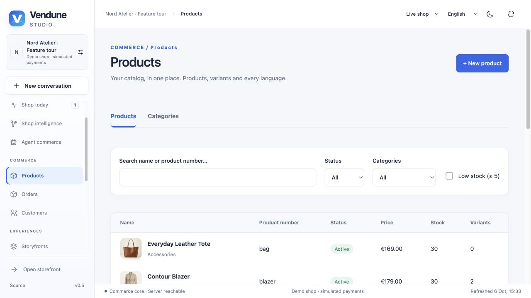
Task: Click the Name column header
Action: [x=127, y=223]
